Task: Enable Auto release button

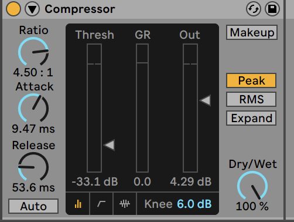Action: click(33, 206)
